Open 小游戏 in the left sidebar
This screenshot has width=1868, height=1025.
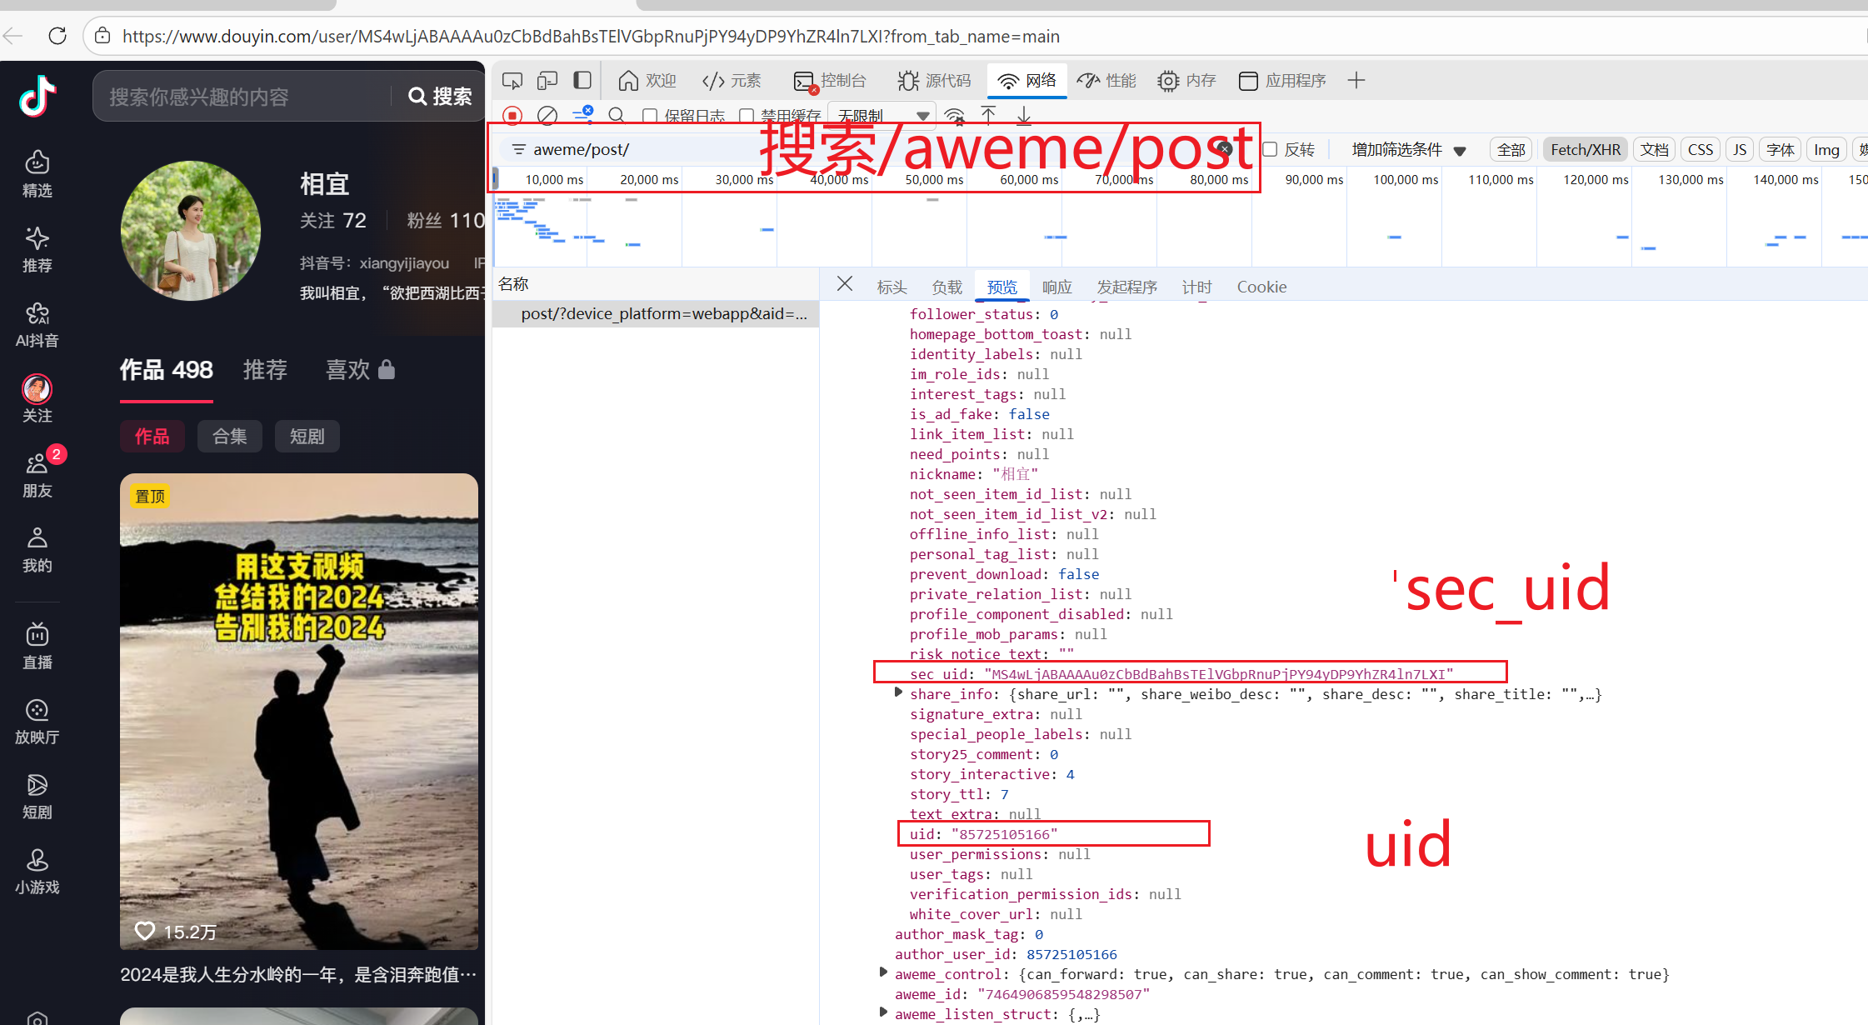coord(37,870)
